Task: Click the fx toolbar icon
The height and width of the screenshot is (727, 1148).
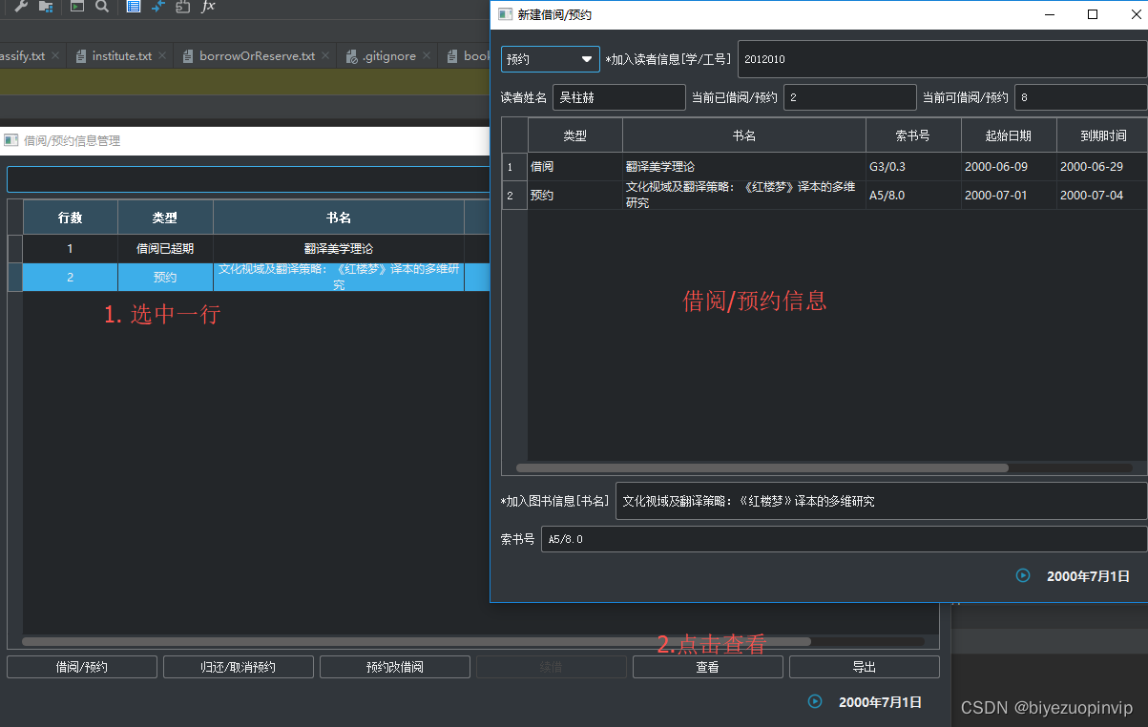Action: pyautogui.click(x=208, y=6)
